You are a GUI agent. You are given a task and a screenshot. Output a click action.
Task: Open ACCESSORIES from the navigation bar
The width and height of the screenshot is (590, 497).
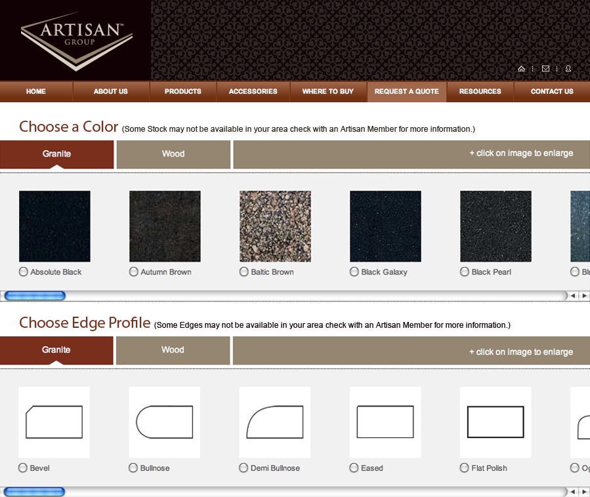tap(253, 91)
